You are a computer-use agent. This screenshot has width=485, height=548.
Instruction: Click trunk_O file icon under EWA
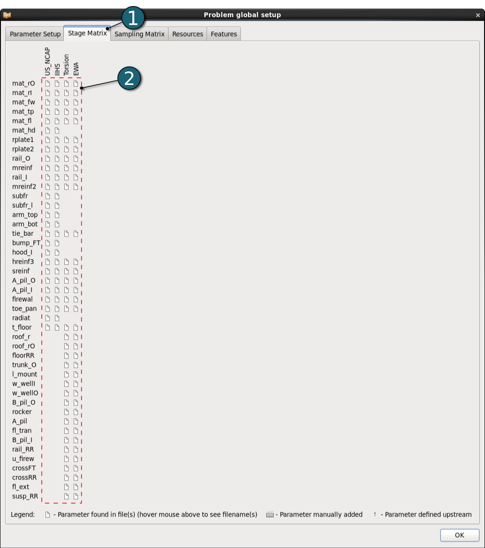76,365
